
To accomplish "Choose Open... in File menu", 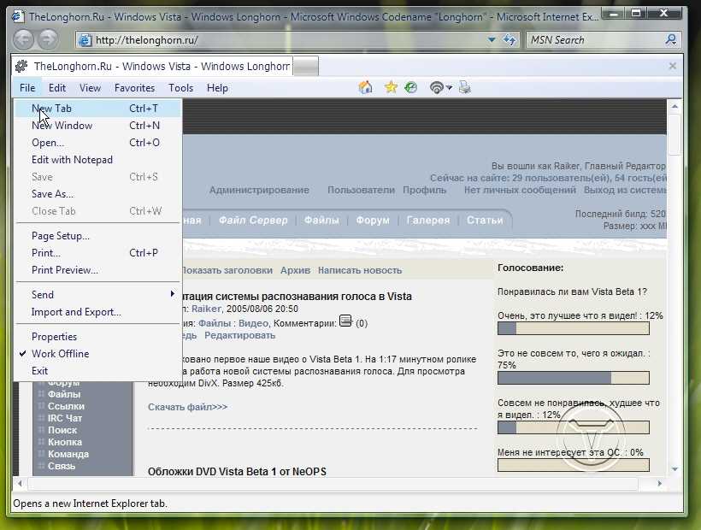I will 98,143.
